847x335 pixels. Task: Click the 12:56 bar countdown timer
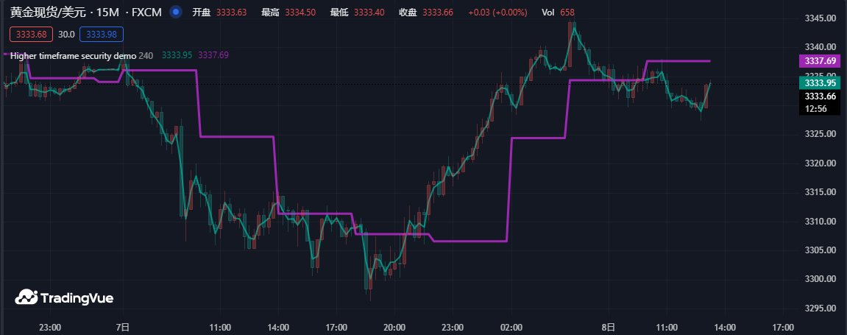tap(817, 108)
